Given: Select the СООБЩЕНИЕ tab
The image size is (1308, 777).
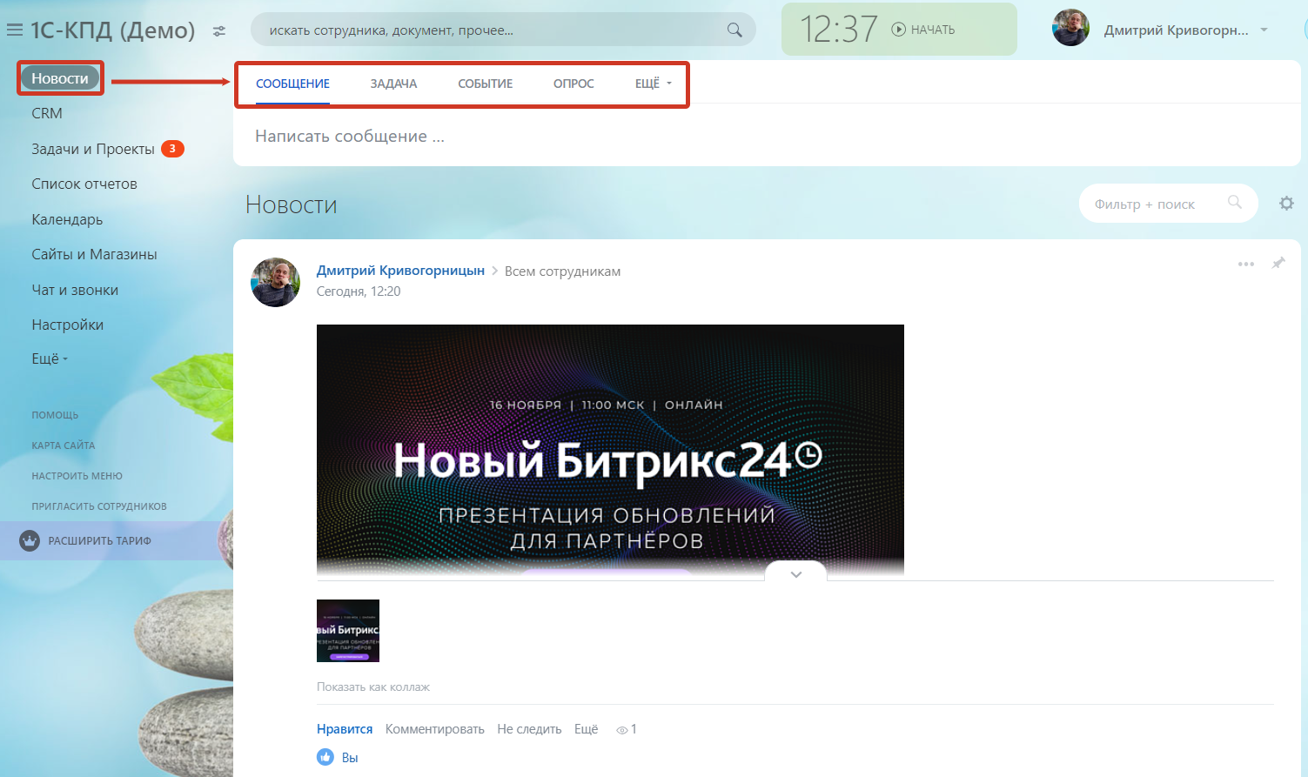Looking at the screenshot, I should 292,84.
